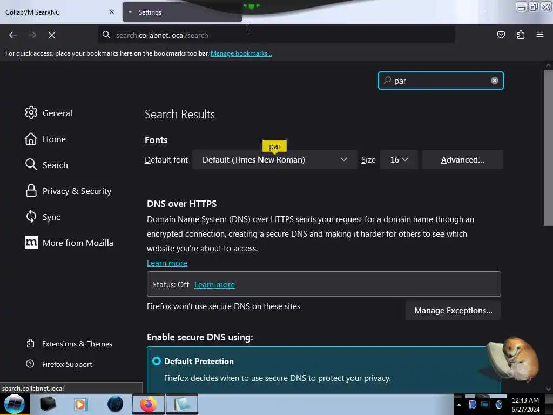
Task: Go back with the browser back arrow
Action: [x=13, y=35]
